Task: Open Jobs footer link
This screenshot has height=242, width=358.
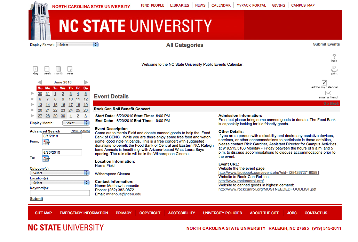Action: tap(292, 213)
